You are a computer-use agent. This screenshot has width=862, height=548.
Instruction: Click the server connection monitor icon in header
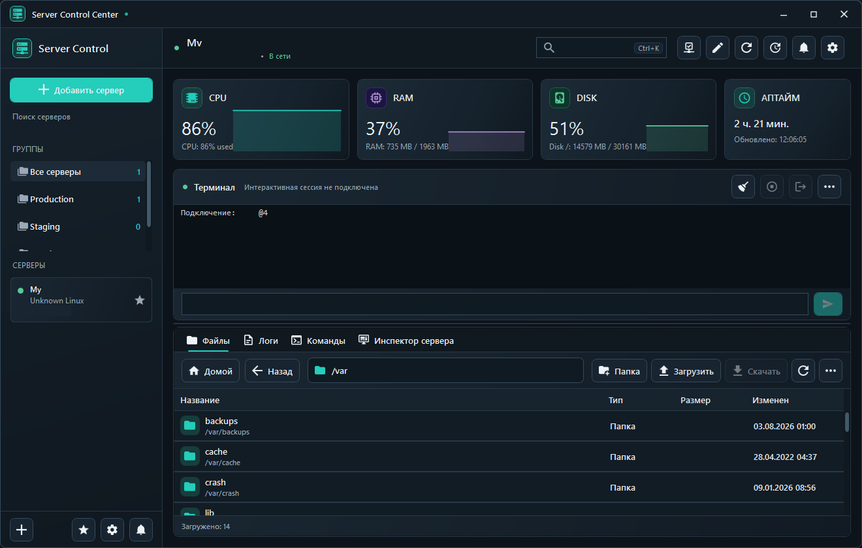point(689,48)
